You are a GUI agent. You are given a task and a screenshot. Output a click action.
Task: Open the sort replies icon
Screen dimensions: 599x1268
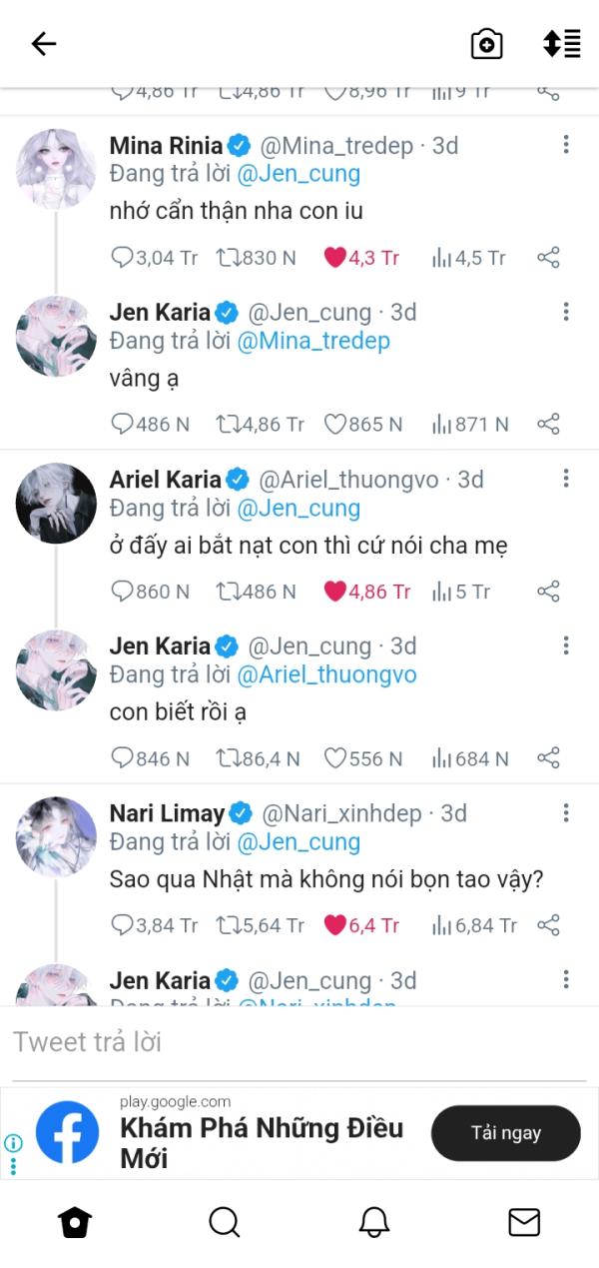click(x=562, y=44)
